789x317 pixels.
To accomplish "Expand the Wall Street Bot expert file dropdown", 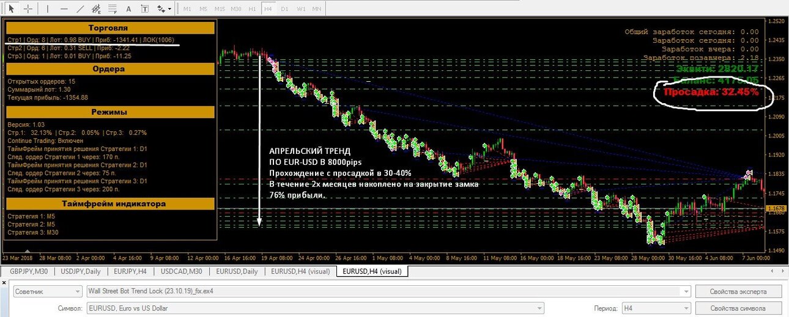I will pos(686,291).
